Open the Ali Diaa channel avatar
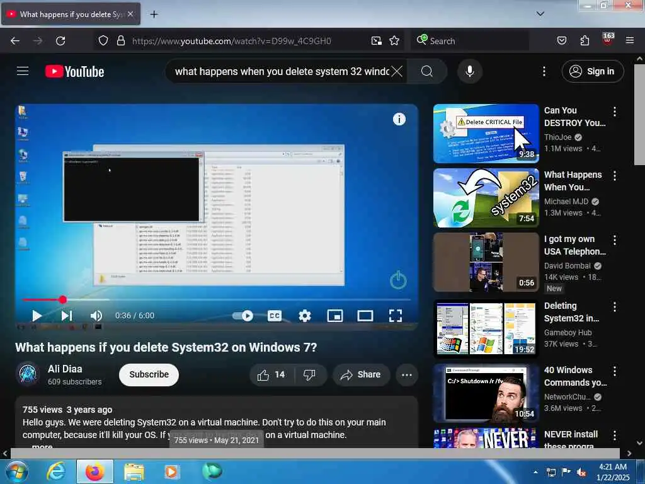Screen dimensions: 645x484 tap(28, 374)
